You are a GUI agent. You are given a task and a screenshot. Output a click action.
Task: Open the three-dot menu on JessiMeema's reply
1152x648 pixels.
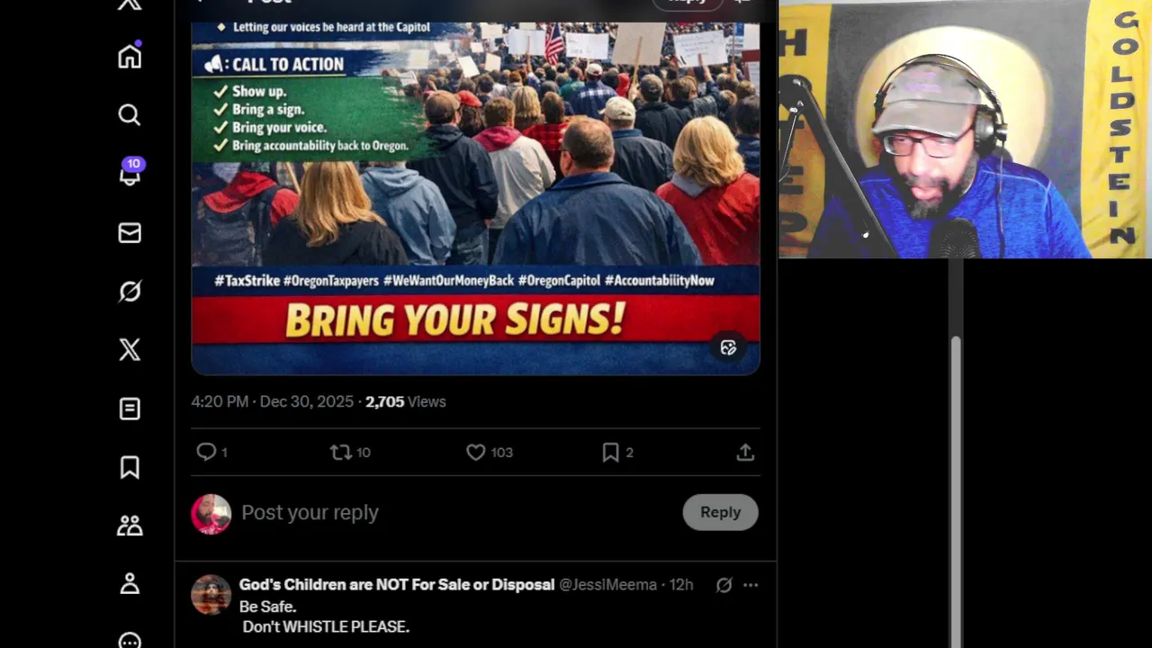tap(751, 585)
